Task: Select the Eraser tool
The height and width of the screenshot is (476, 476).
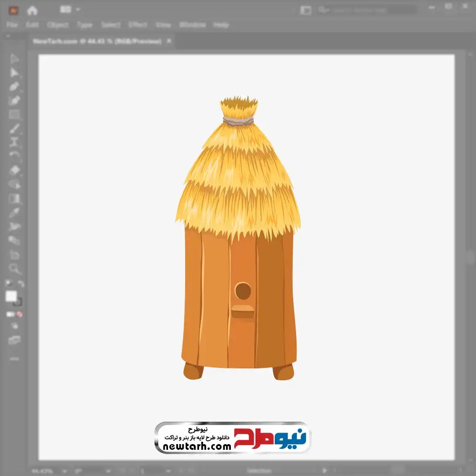Action: coord(14,170)
